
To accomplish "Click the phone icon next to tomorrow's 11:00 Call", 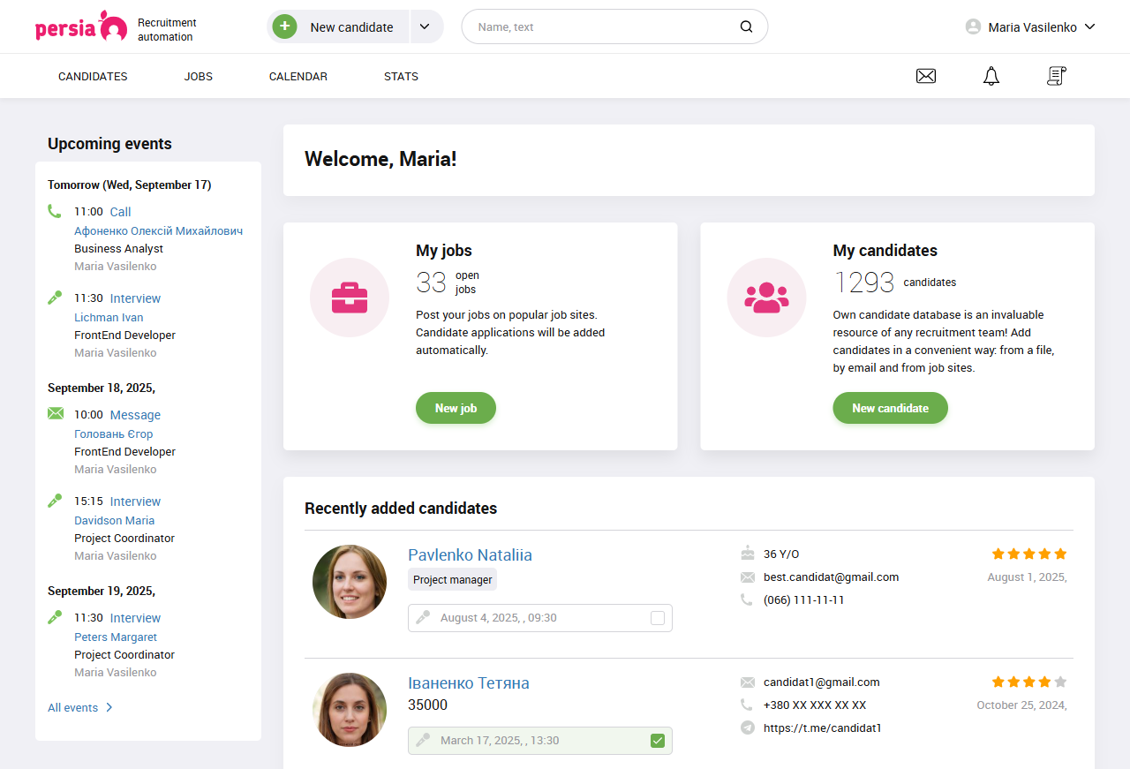I will pyautogui.click(x=54, y=210).
